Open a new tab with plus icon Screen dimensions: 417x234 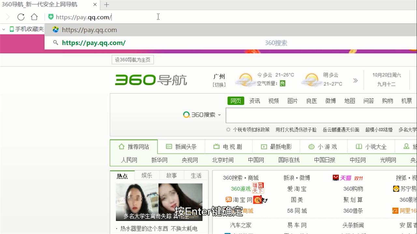tap(107, 5)
